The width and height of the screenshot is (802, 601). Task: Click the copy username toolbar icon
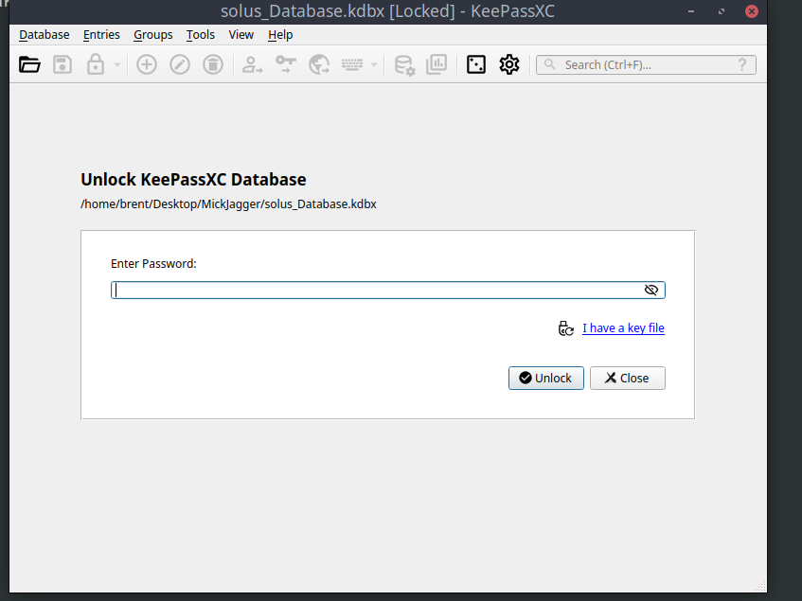click(x=252, y=64)
